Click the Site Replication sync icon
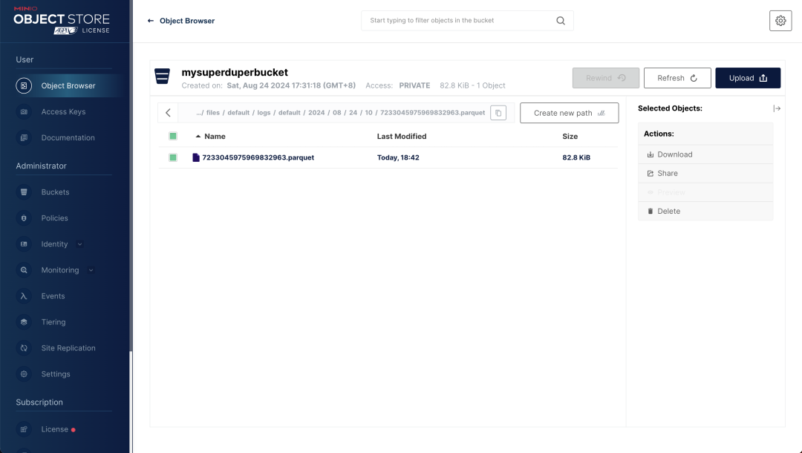 pos(24,348)
